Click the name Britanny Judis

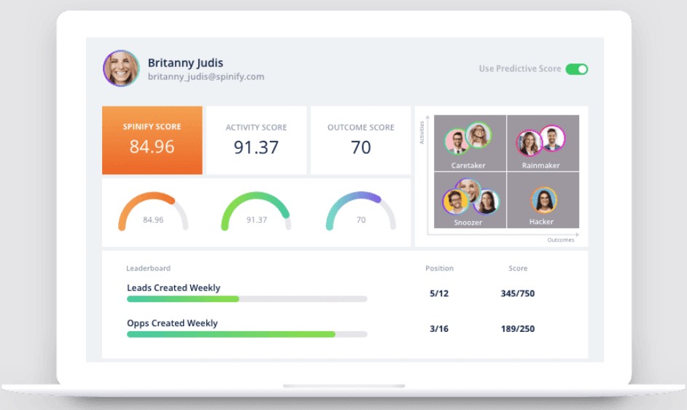tap(185, 63)
